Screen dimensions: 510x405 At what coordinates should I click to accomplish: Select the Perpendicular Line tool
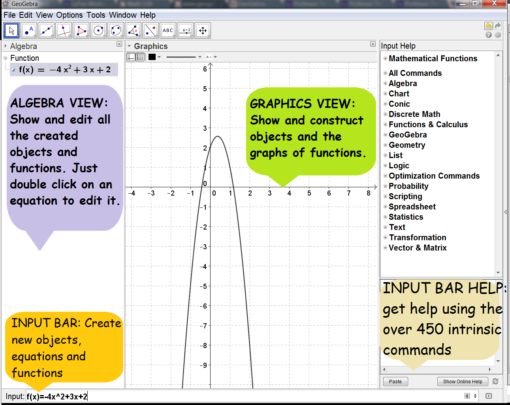point(64,30)
